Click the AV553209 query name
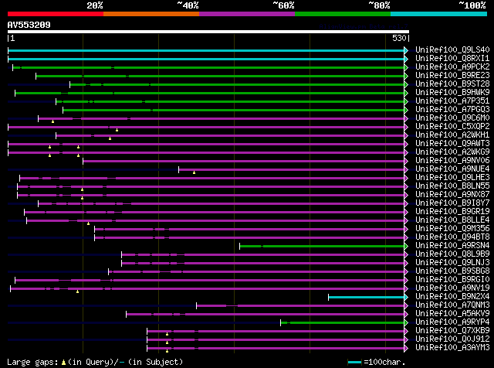 pos(29,25)
